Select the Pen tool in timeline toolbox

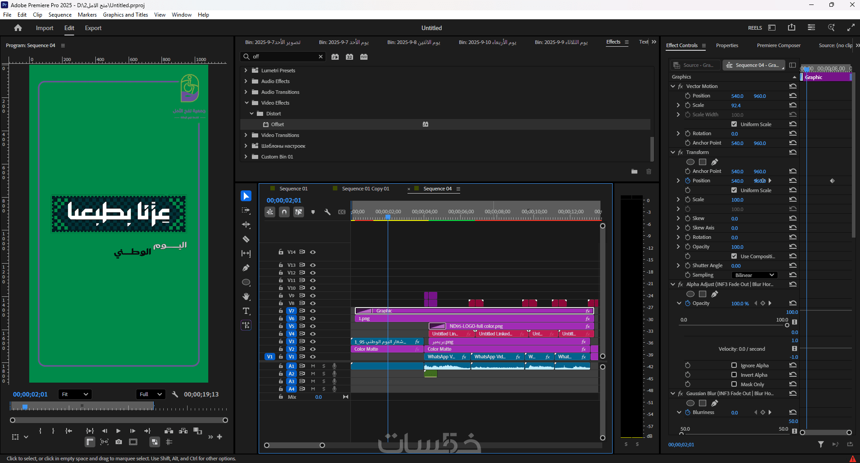click(x=246, y=268)
